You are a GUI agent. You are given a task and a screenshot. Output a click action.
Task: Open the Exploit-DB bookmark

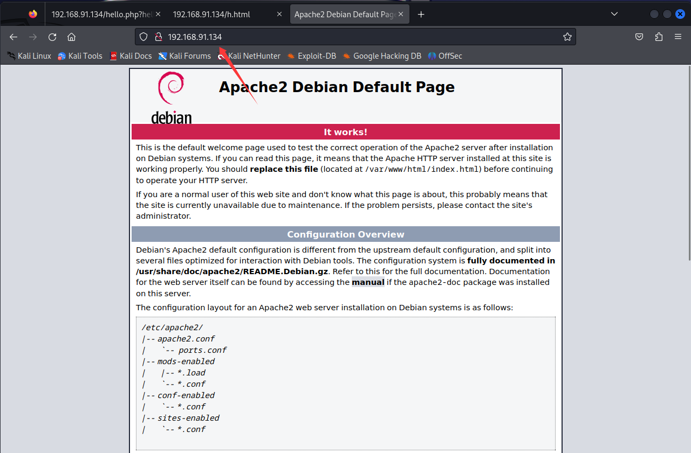click(312, 55)
